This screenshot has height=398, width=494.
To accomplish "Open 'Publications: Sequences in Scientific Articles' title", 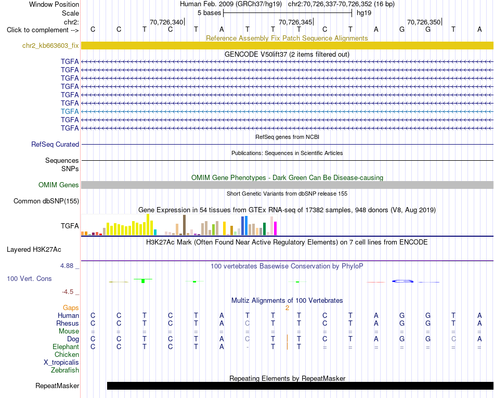I will [x=287, y=153].
